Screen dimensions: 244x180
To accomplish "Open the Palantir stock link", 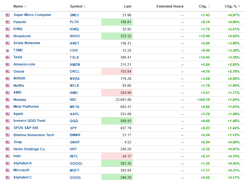I will (x=20, y=22).
